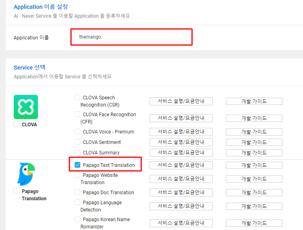Tick Papago Korean Name Romanizer checkbox

pyautogui.click(x=77, y=219)
